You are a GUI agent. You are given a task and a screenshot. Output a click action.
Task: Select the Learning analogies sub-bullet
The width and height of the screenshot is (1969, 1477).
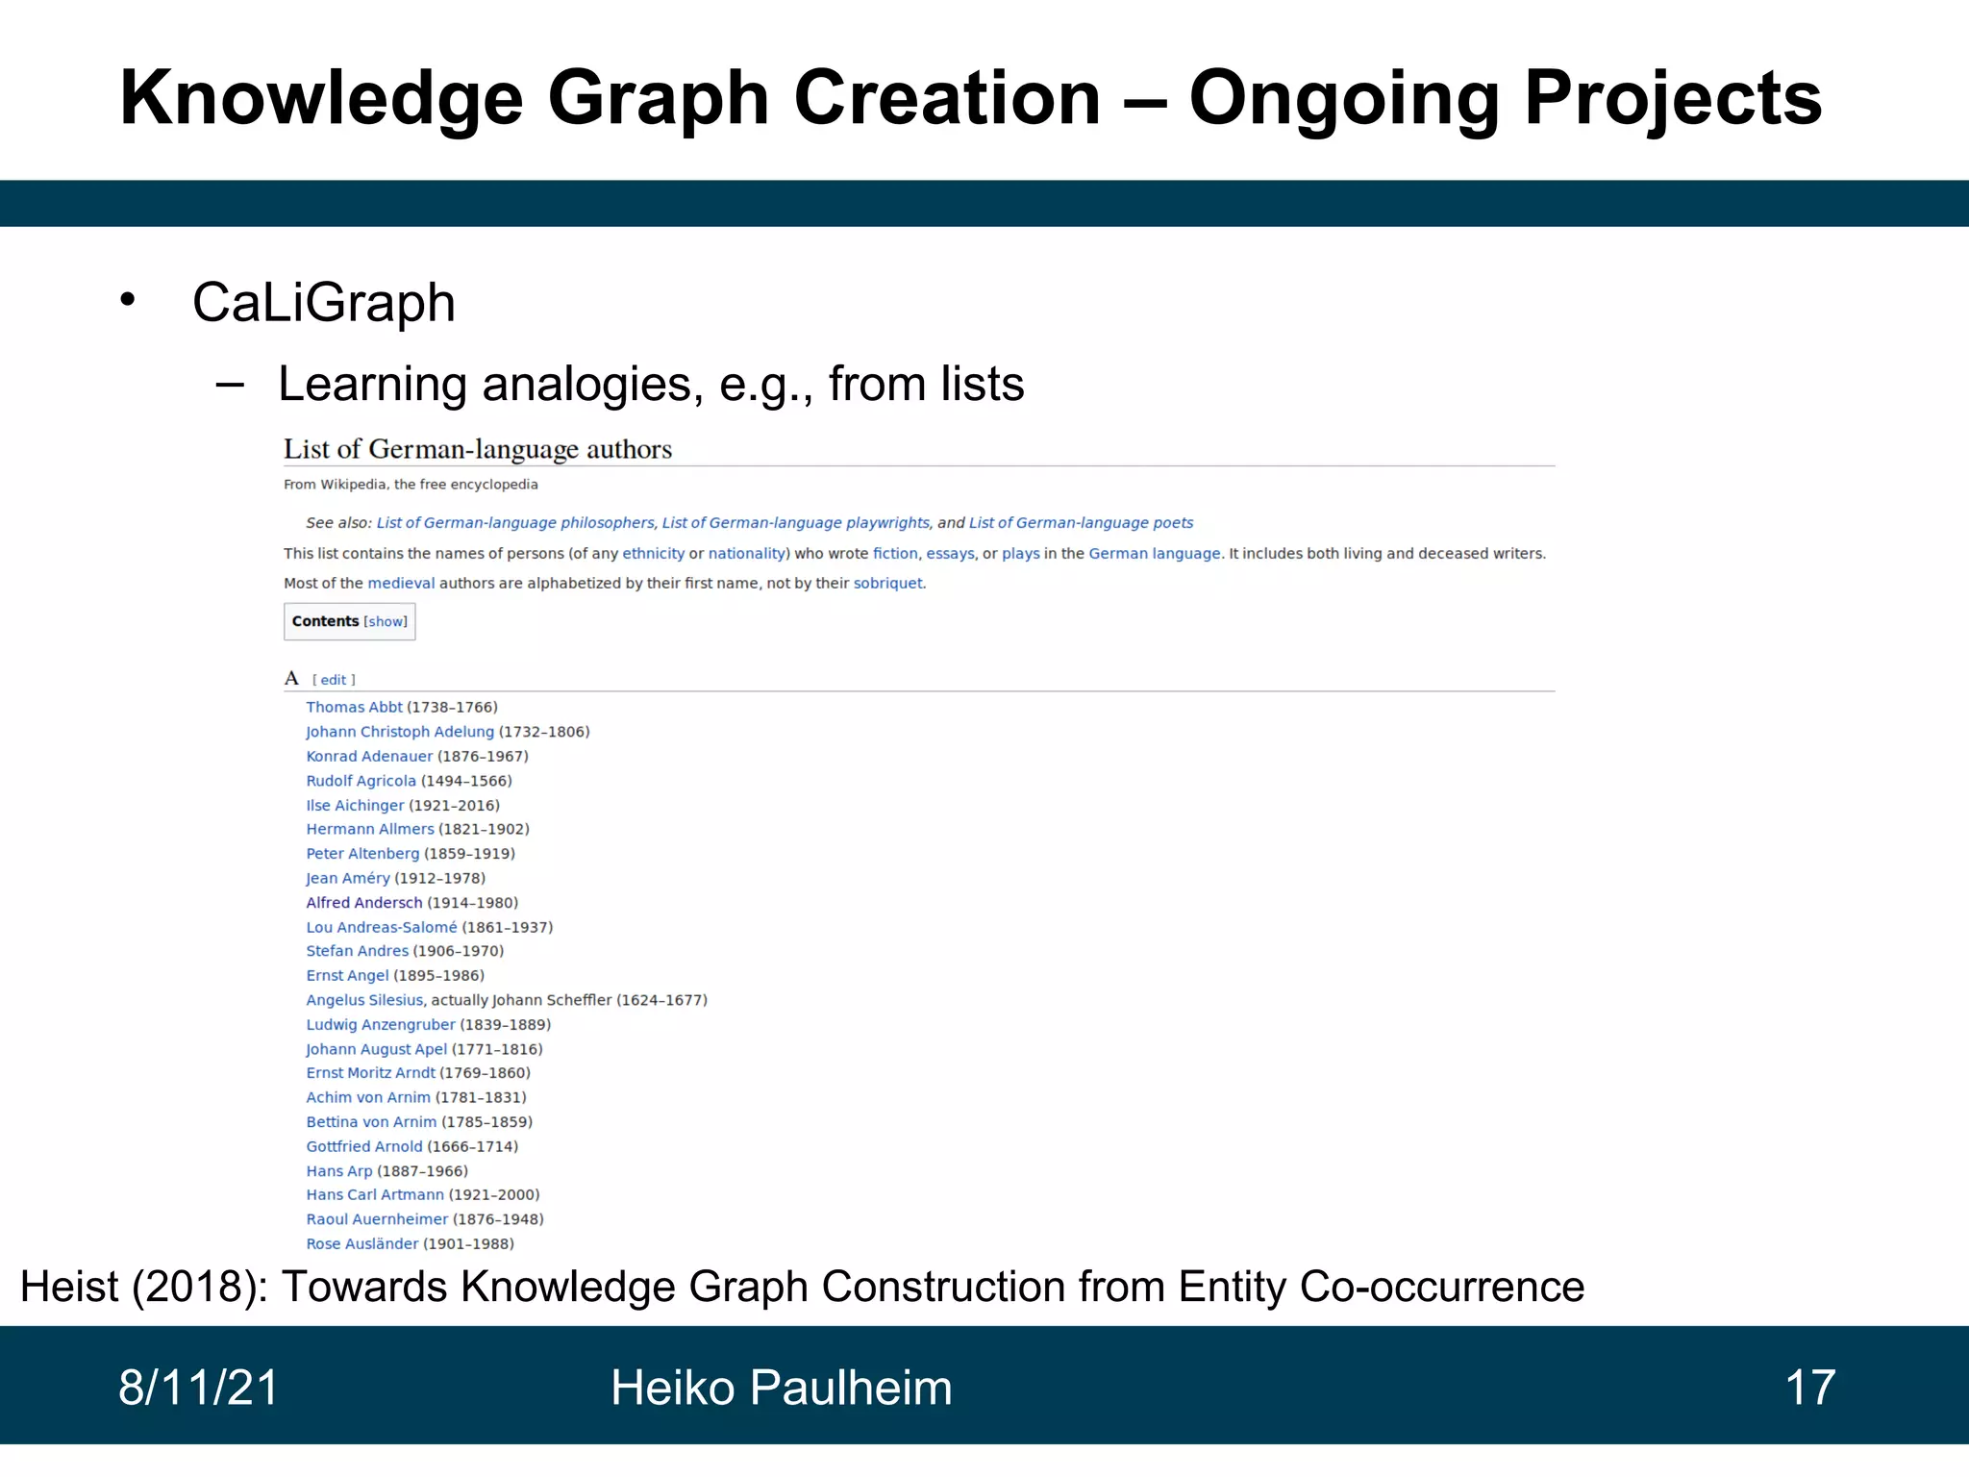(651, 386)
